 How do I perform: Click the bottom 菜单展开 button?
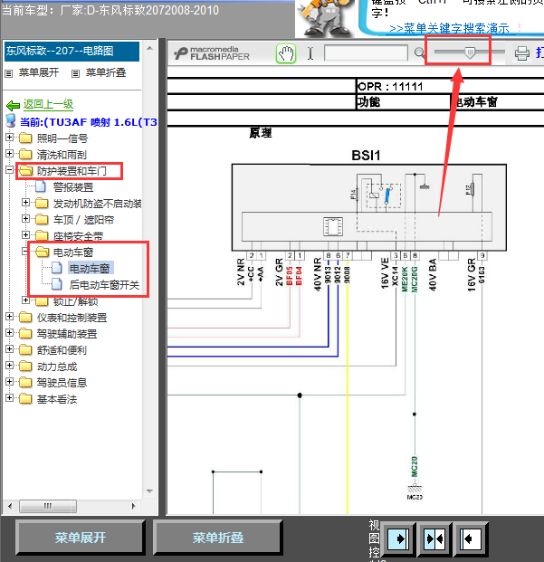pos(81,538)
